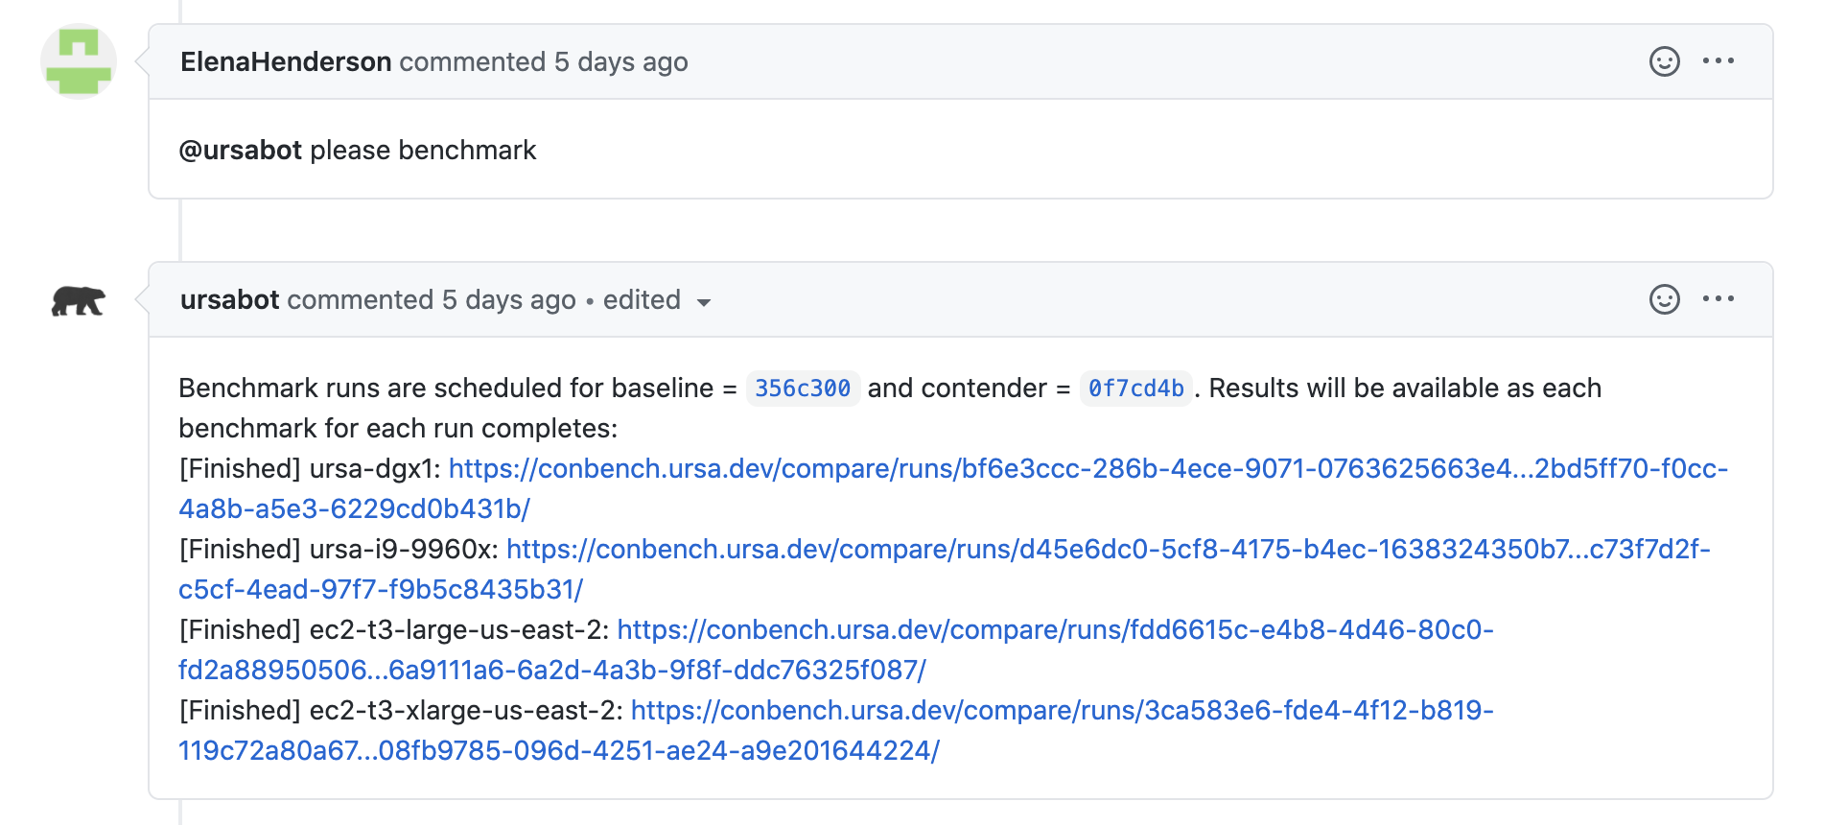Click ElenaHenderson's green avatar

point(79,61)
